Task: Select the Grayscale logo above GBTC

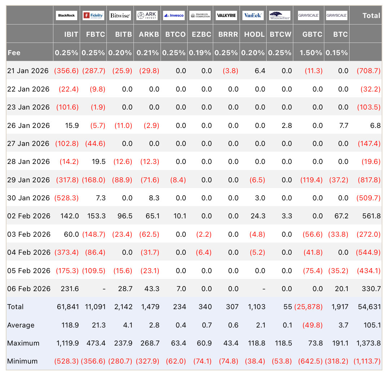Action: pyautogui.click(x=308, y=15)
